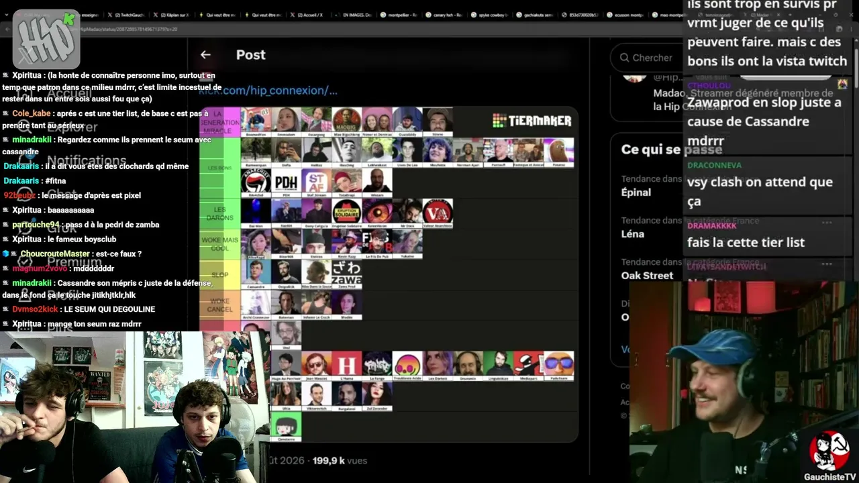Click the LES BONS tier label
The height and width of the screenshot is (483, 859).
(219, 168)
